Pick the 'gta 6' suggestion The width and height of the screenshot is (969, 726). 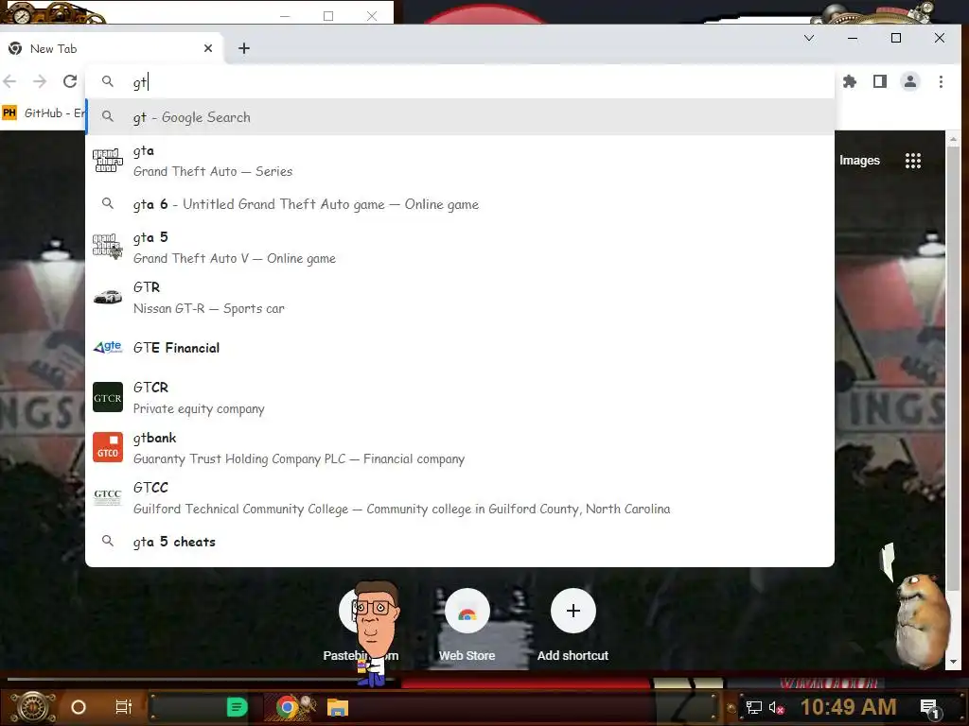(x=460, y=204)
